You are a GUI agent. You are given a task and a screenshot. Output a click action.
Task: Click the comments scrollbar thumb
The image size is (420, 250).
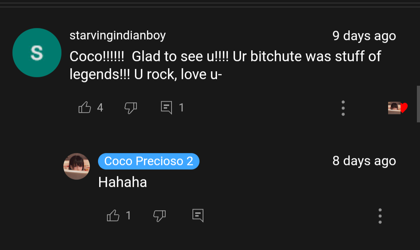(418, 104)
